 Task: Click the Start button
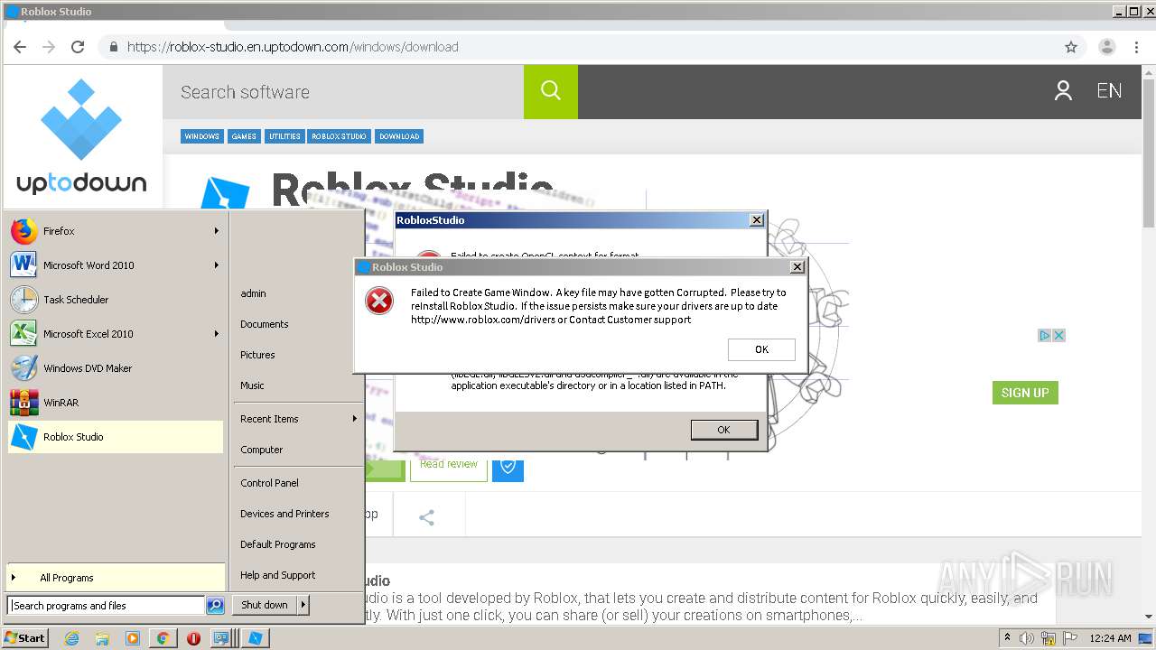tap(24, 638)
